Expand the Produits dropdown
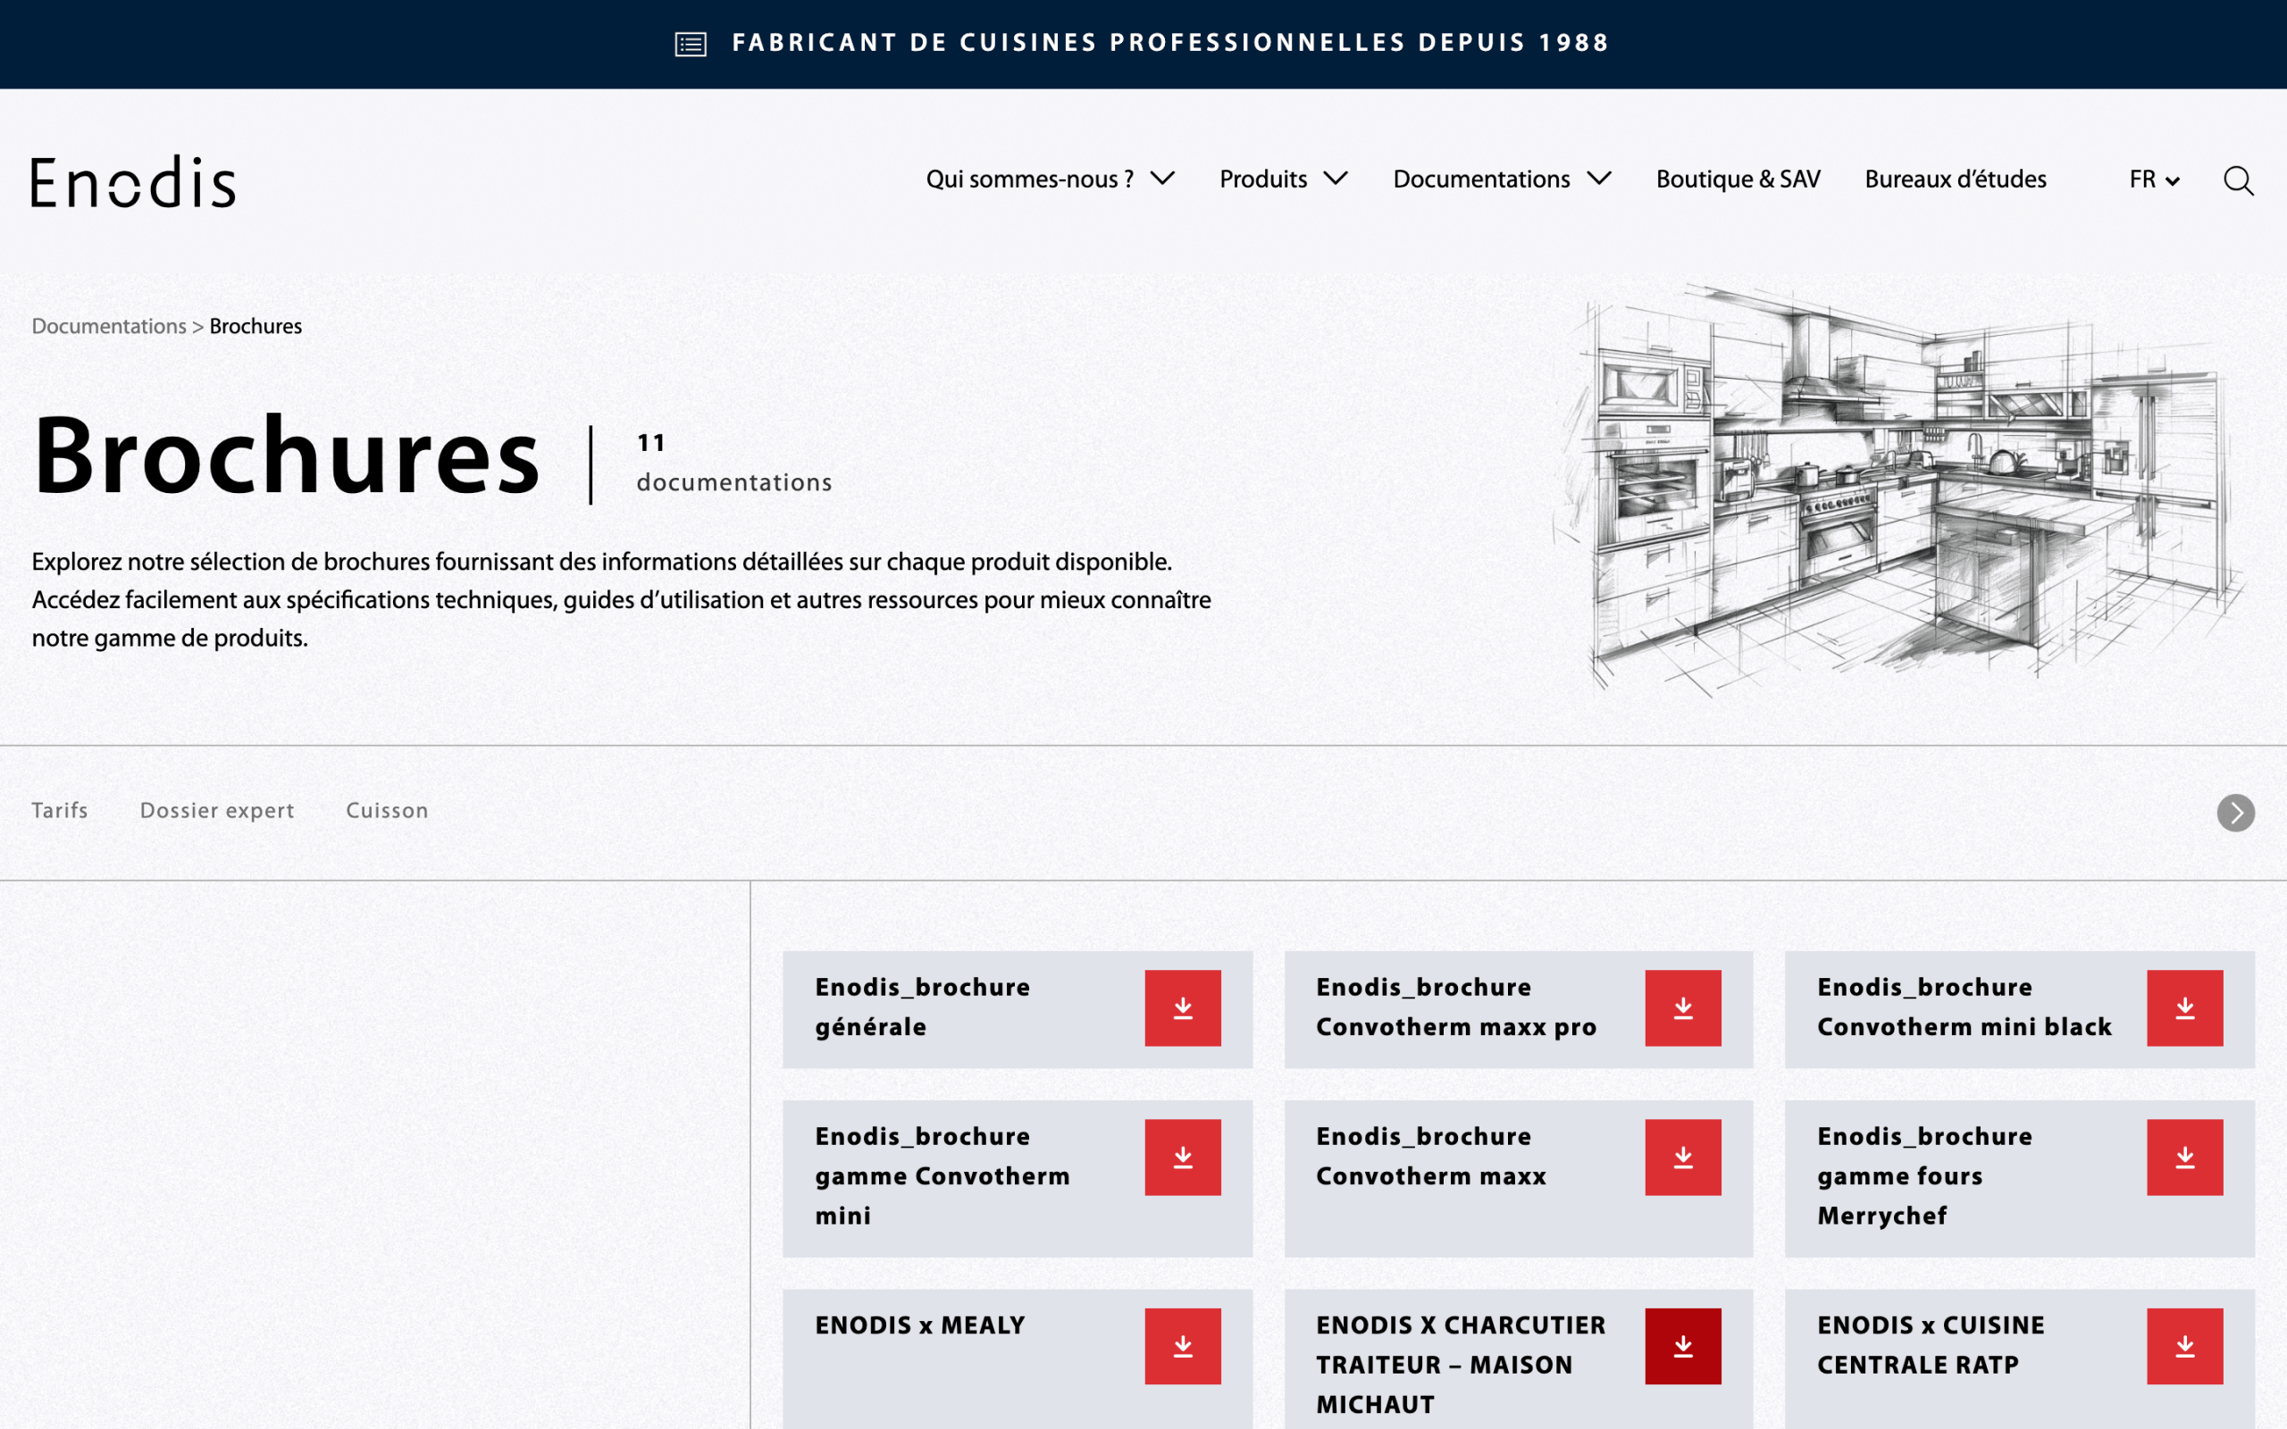The image size is (2287, 1429). point(1284,179)
